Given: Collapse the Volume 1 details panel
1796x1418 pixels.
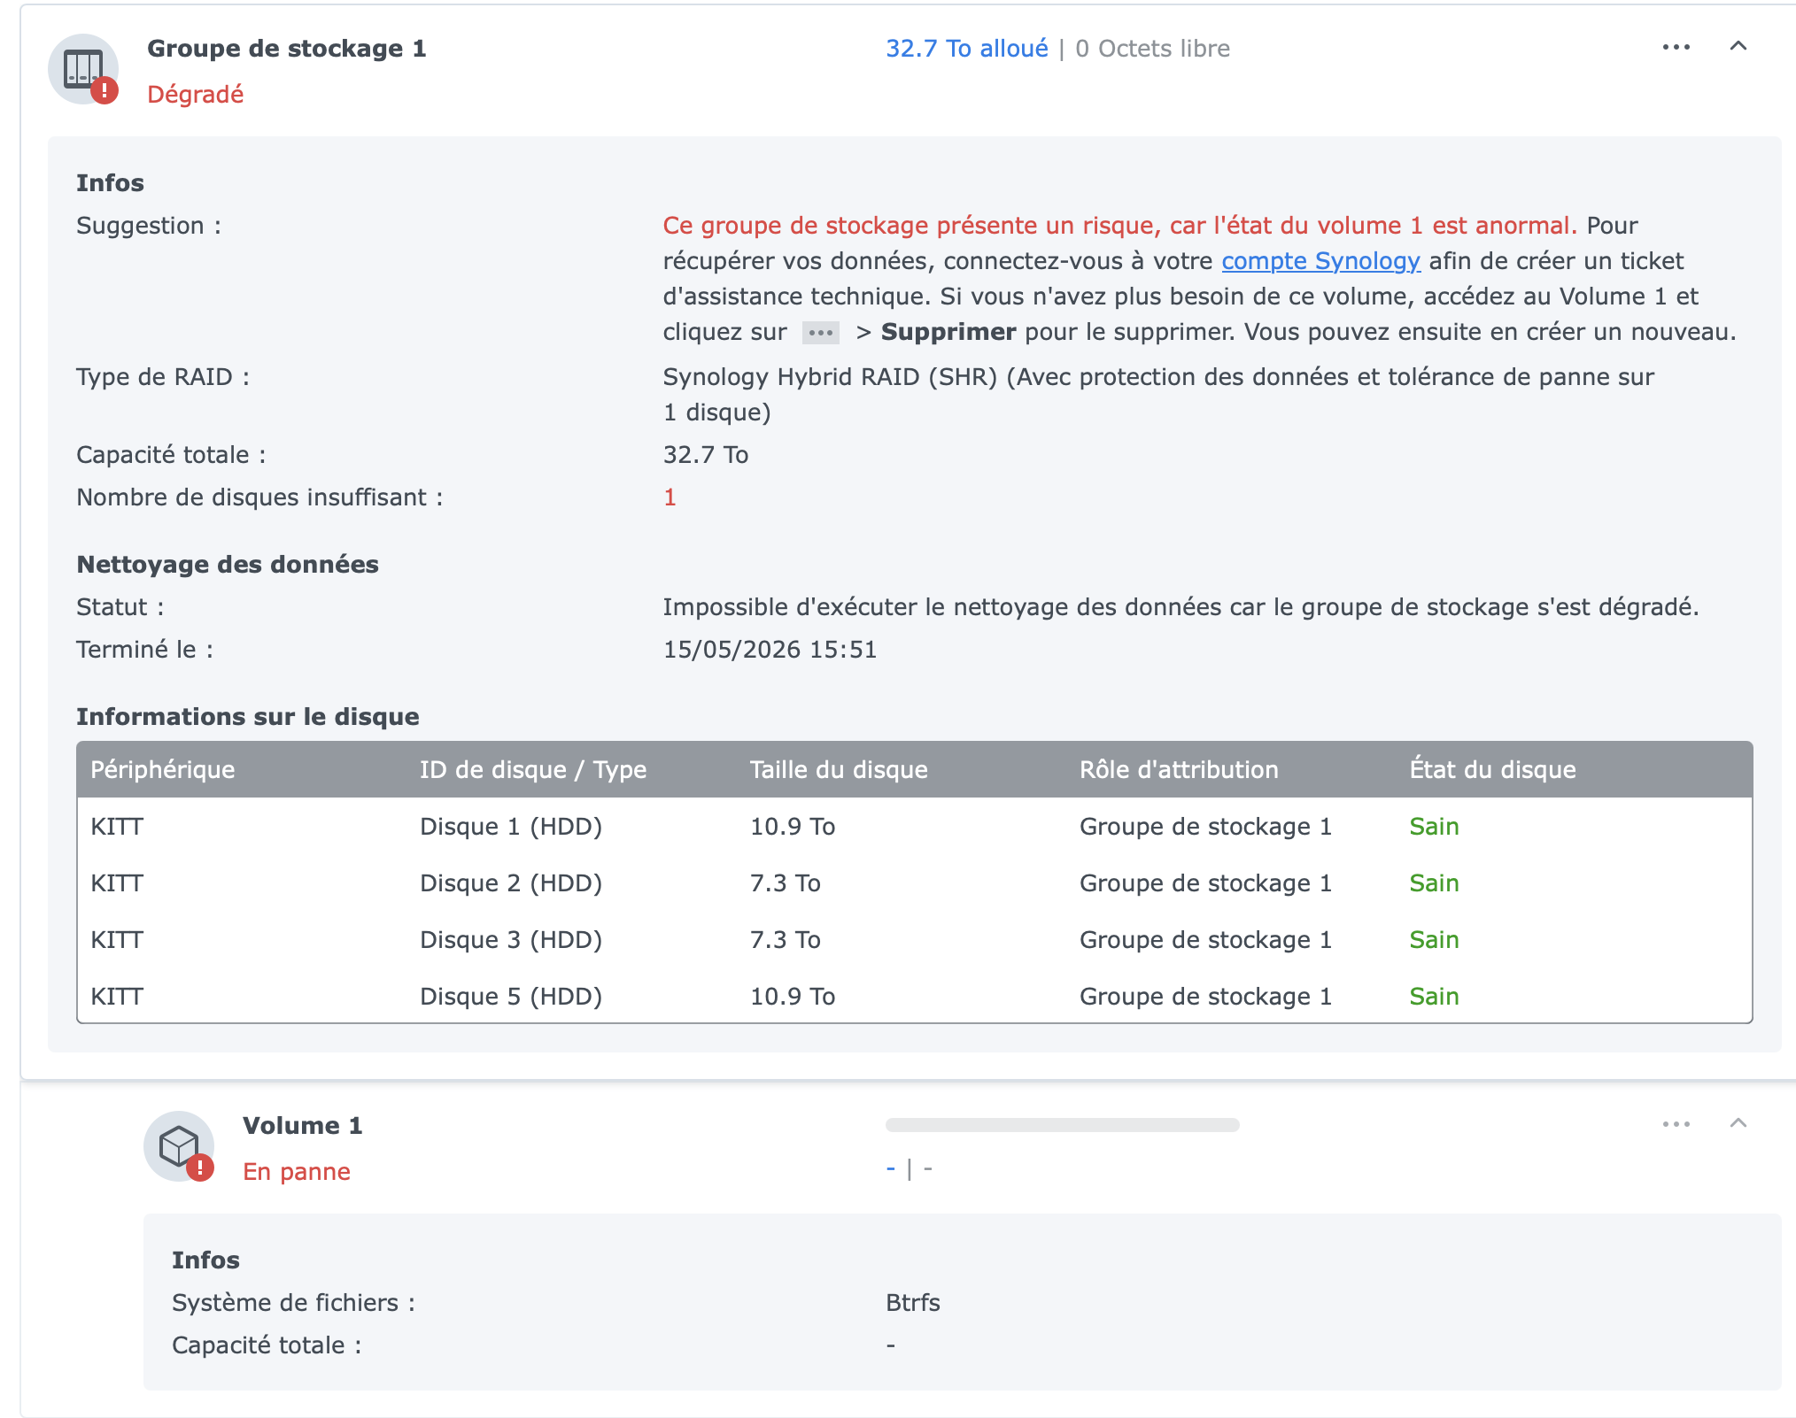Looking at the screenshot, I should point(1738,1123).
